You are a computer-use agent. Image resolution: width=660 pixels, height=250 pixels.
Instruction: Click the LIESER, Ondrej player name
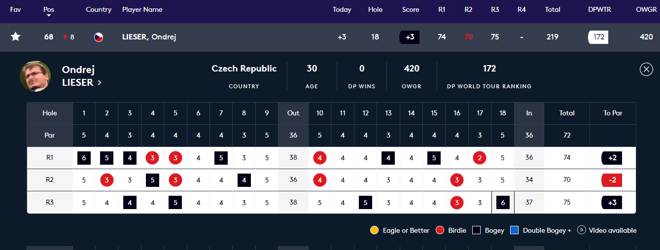149,37
